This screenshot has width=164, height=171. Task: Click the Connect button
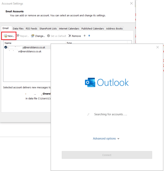point(107,155)
